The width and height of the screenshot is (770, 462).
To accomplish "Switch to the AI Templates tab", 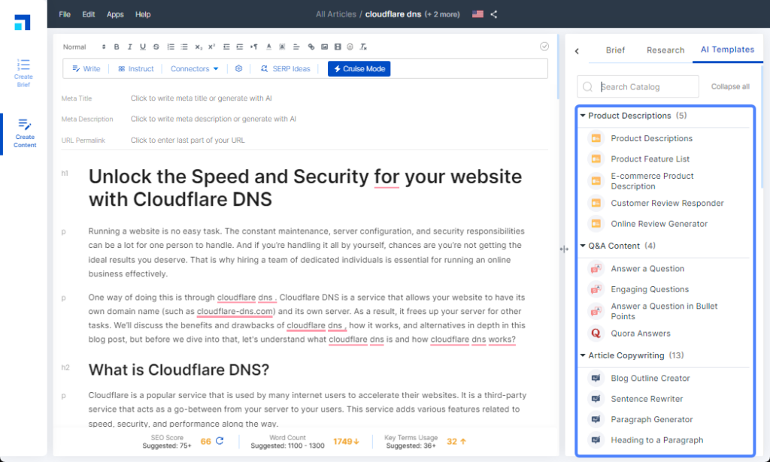I will click(x=727, y=50).
